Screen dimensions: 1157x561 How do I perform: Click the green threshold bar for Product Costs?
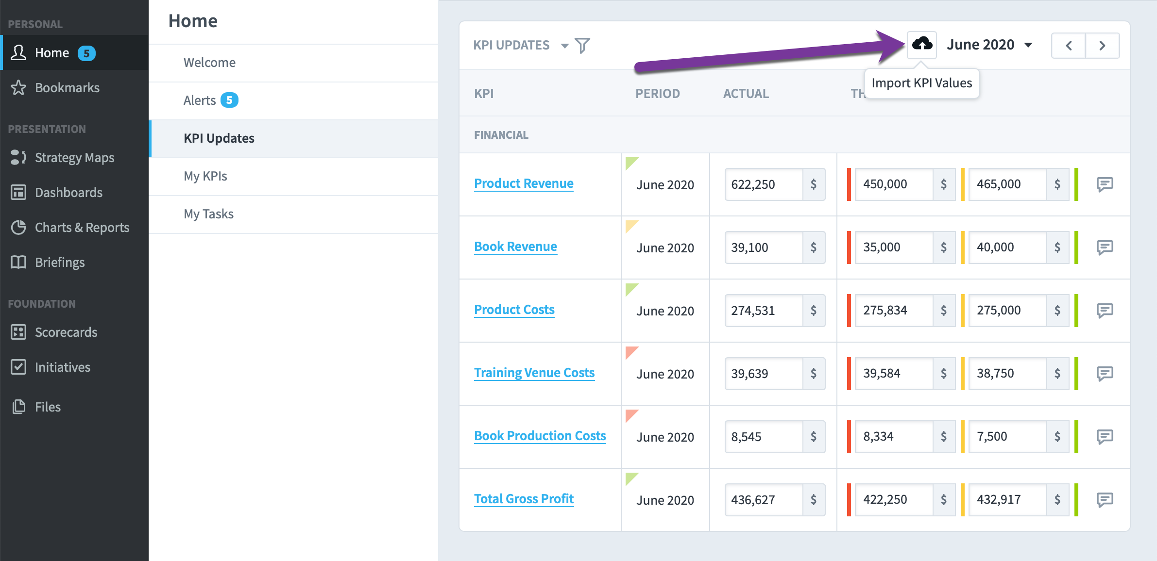(x=1076, y=311)
